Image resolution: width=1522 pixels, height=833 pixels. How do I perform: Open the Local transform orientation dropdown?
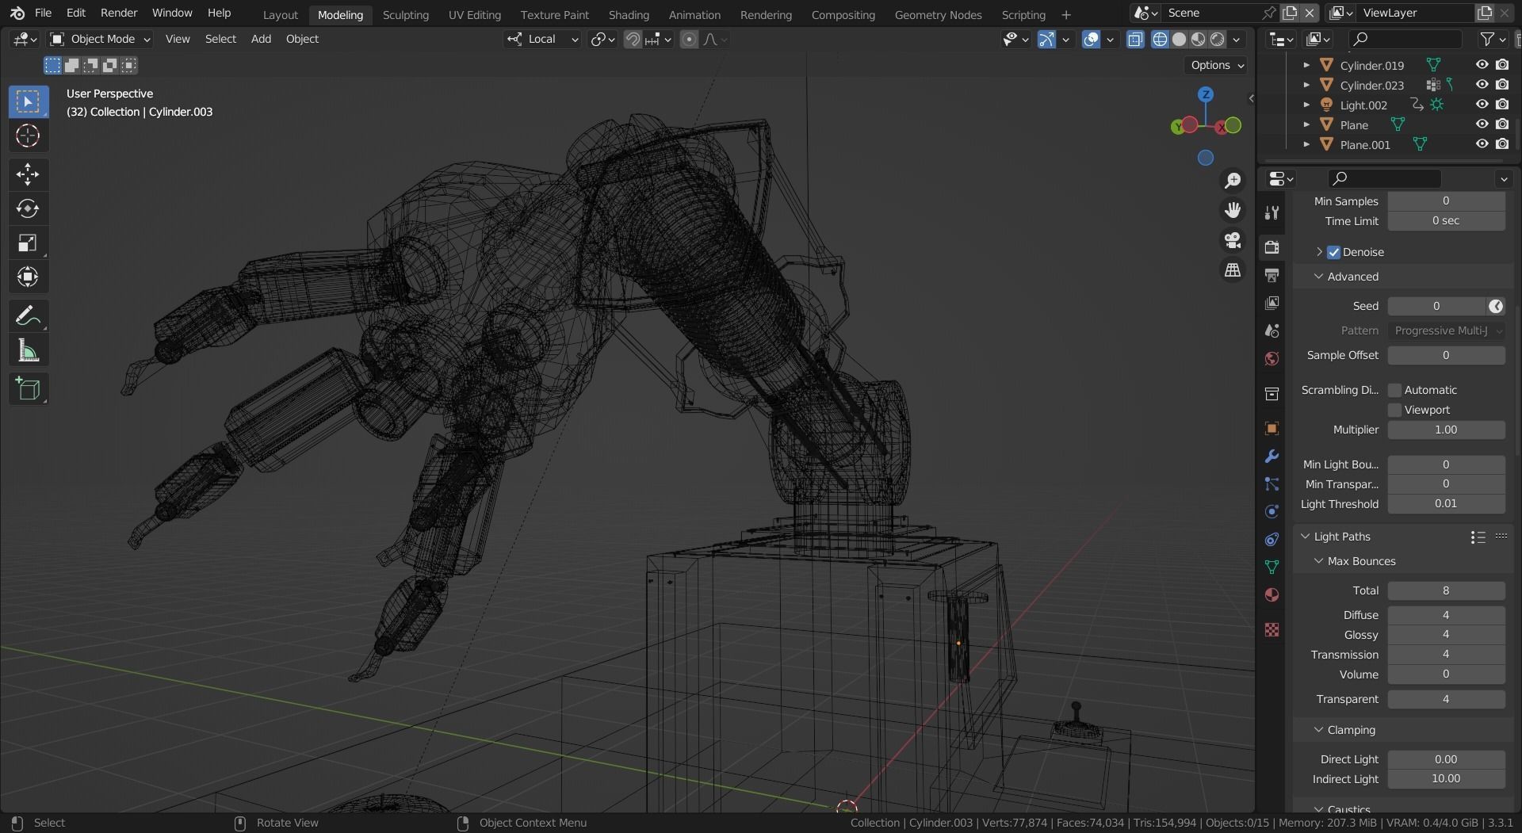542,39
